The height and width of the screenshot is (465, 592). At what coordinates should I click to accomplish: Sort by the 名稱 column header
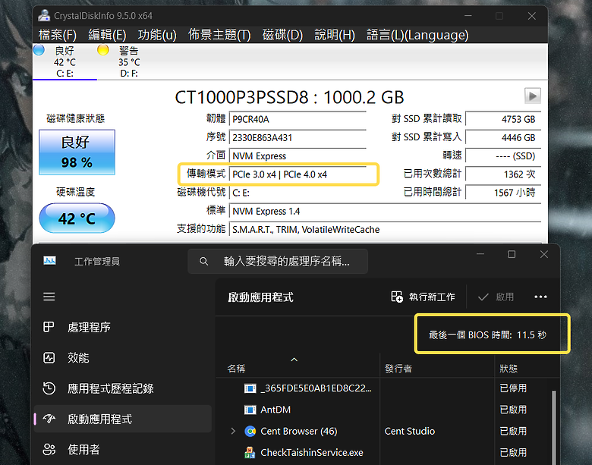coord(236,369)
